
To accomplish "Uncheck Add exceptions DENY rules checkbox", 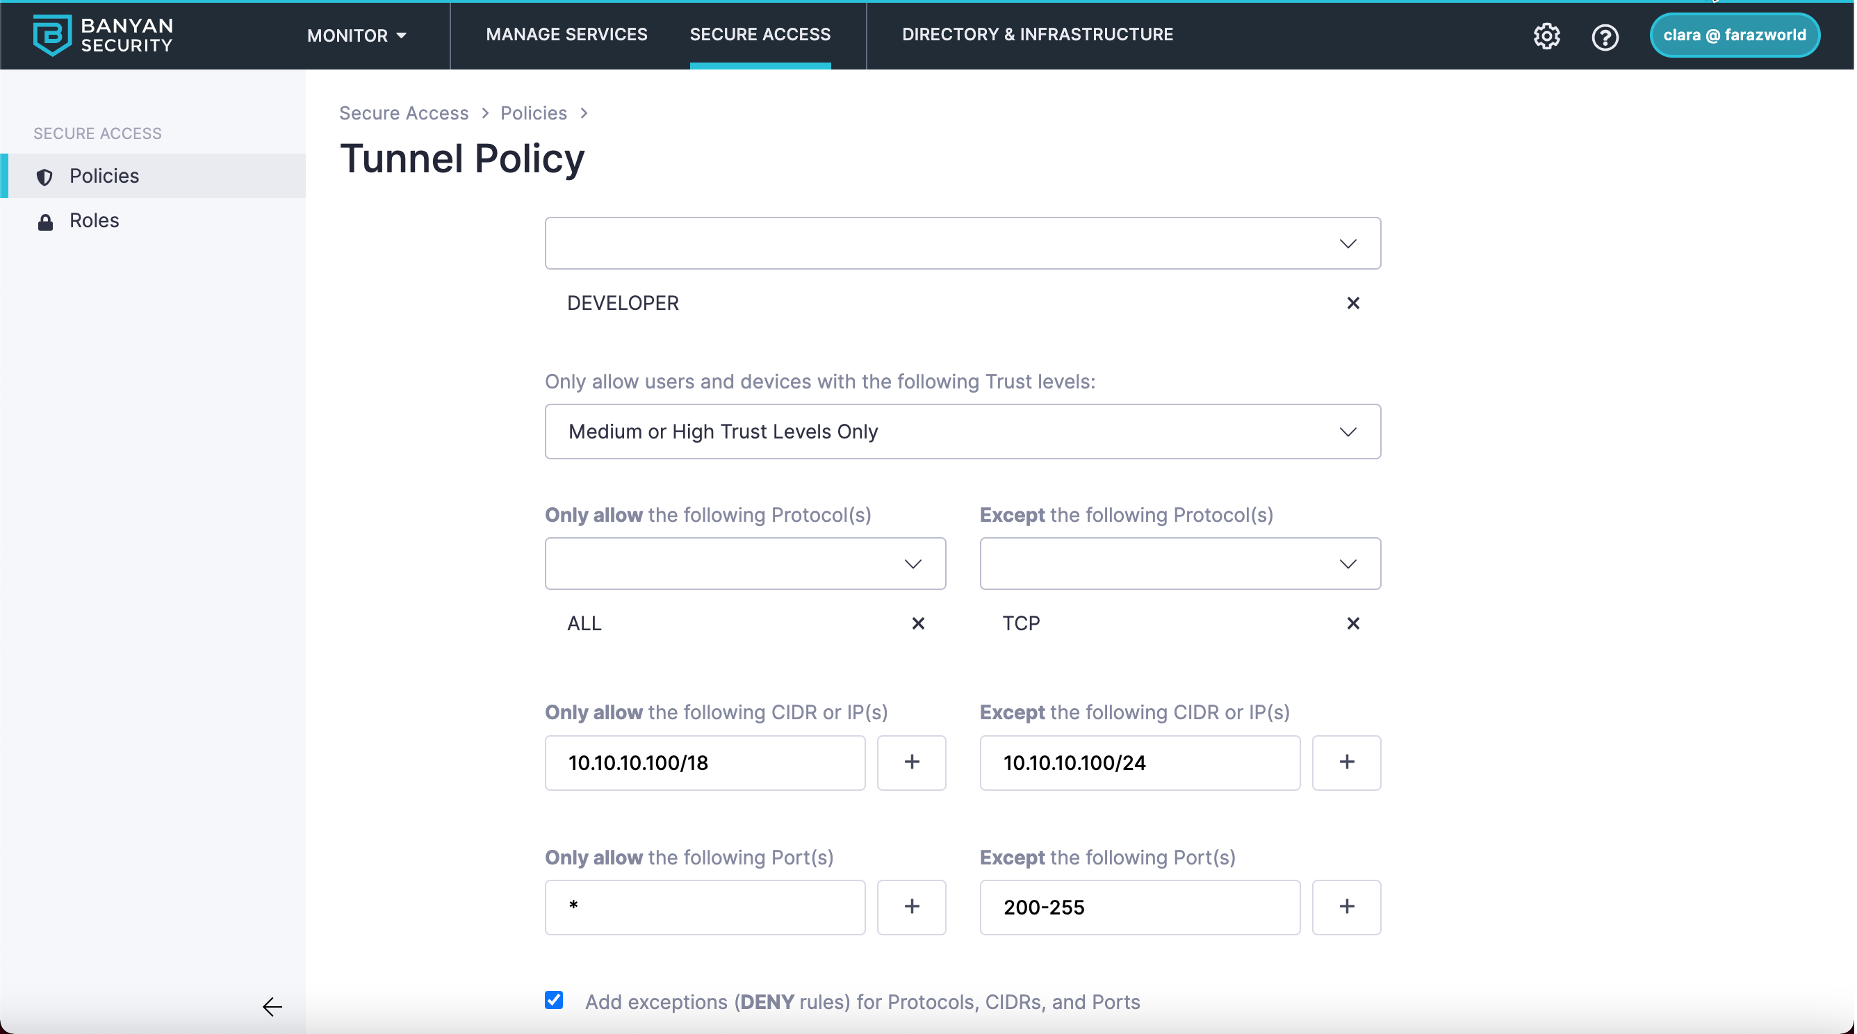I will (x=554, y=1000).
